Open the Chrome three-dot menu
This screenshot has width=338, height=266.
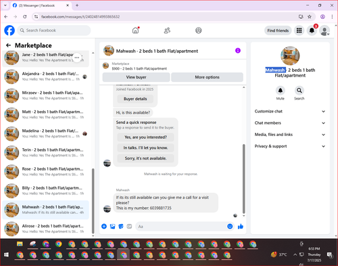tap(332, 17)
